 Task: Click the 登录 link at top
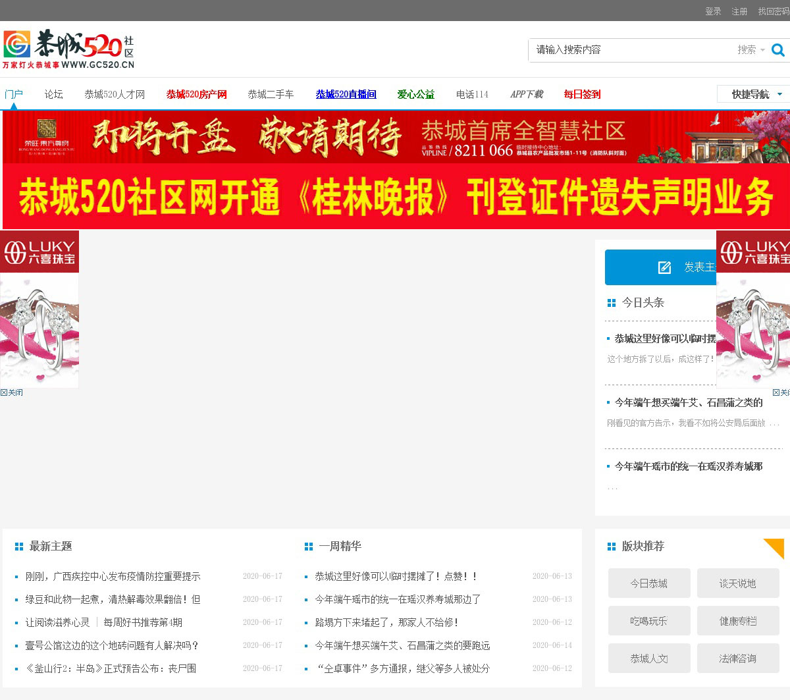(x=713, y=11)
